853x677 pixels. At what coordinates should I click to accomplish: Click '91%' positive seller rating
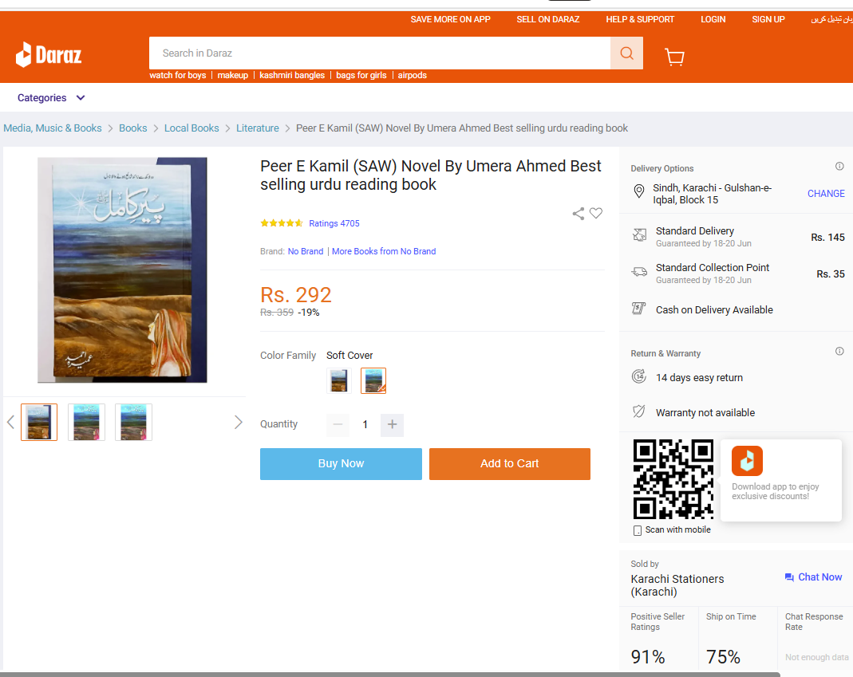point(648,657)
